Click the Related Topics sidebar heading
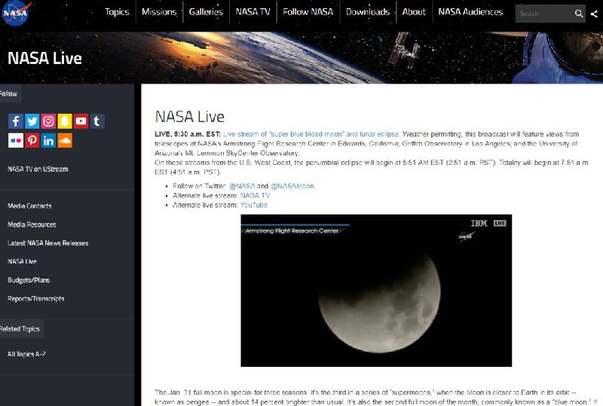The height and width of the screenshot is (406, 603). coord(21,328)
